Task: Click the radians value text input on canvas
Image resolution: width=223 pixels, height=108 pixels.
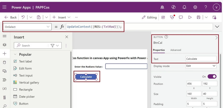Action: [x=126, y=66]
